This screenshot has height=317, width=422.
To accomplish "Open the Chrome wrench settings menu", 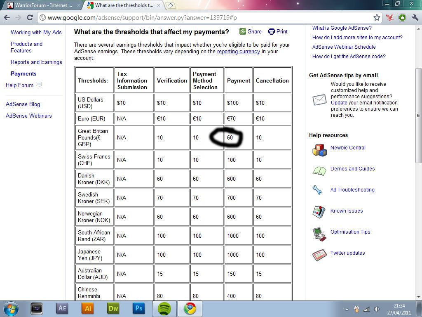I will tap(415, 18).
